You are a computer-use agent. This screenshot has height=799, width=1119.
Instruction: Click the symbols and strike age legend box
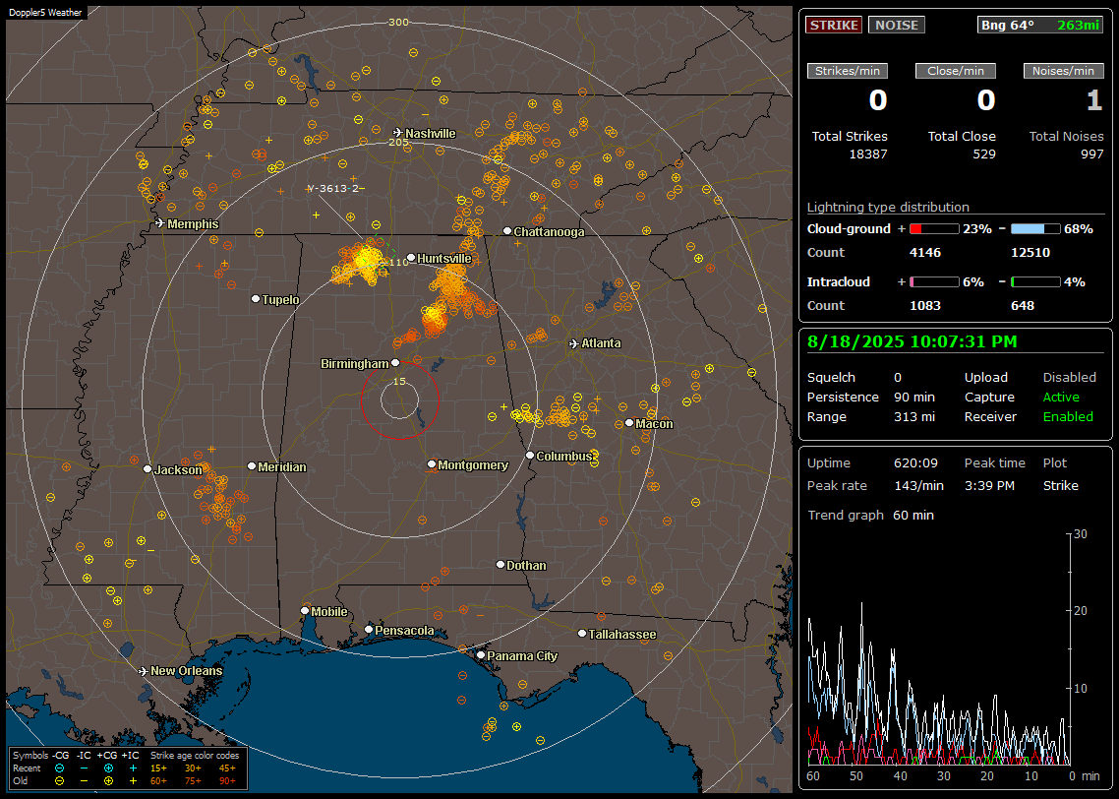pos(129,768)
